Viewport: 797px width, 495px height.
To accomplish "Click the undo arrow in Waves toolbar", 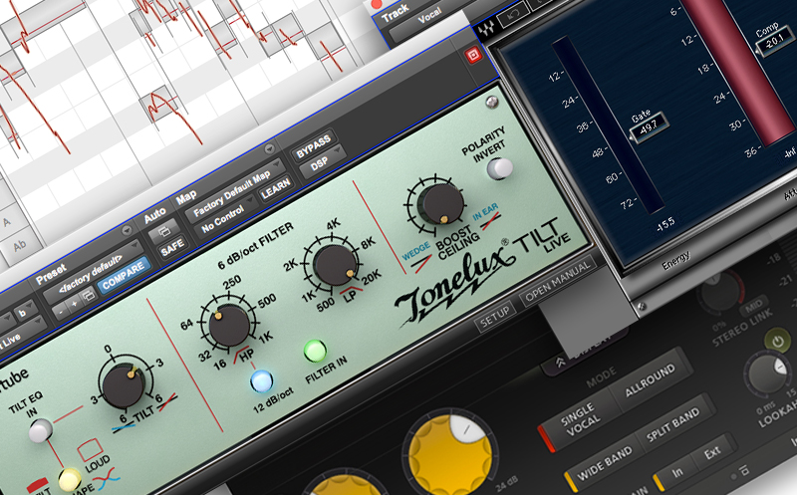I will coord(513,16).
